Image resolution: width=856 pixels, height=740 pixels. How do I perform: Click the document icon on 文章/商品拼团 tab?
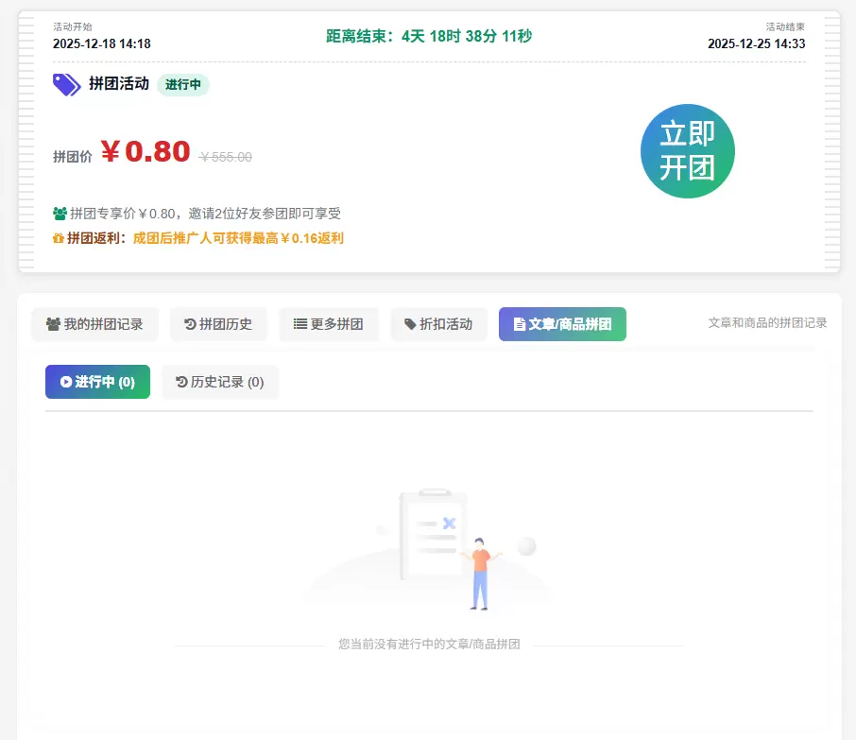click(x=519, y=324)
